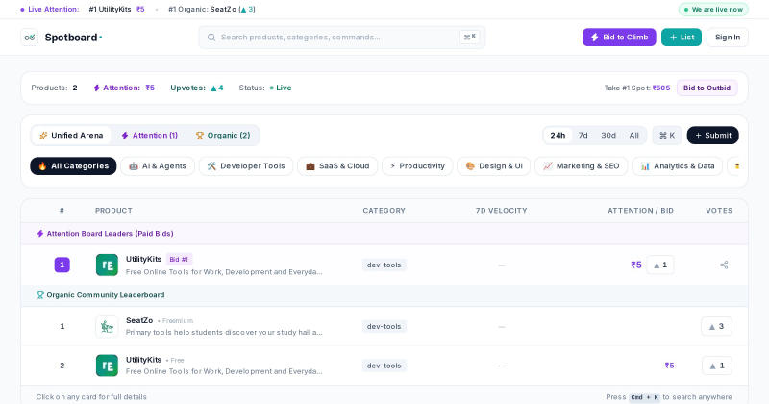Click the PRODUCT column header
769x404 pixels.
(113, 211)
